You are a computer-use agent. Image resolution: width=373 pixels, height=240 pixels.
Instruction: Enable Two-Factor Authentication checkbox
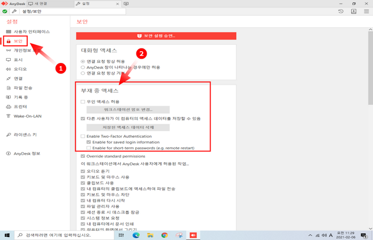click(x=83, y=136)
